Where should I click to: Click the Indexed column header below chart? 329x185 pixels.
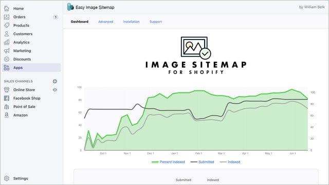tap(213, 180)
